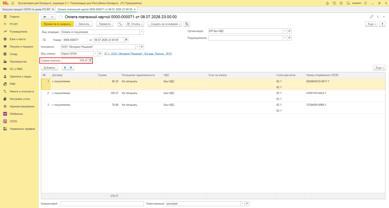Expand the Контрагент dropdown list

137,47
